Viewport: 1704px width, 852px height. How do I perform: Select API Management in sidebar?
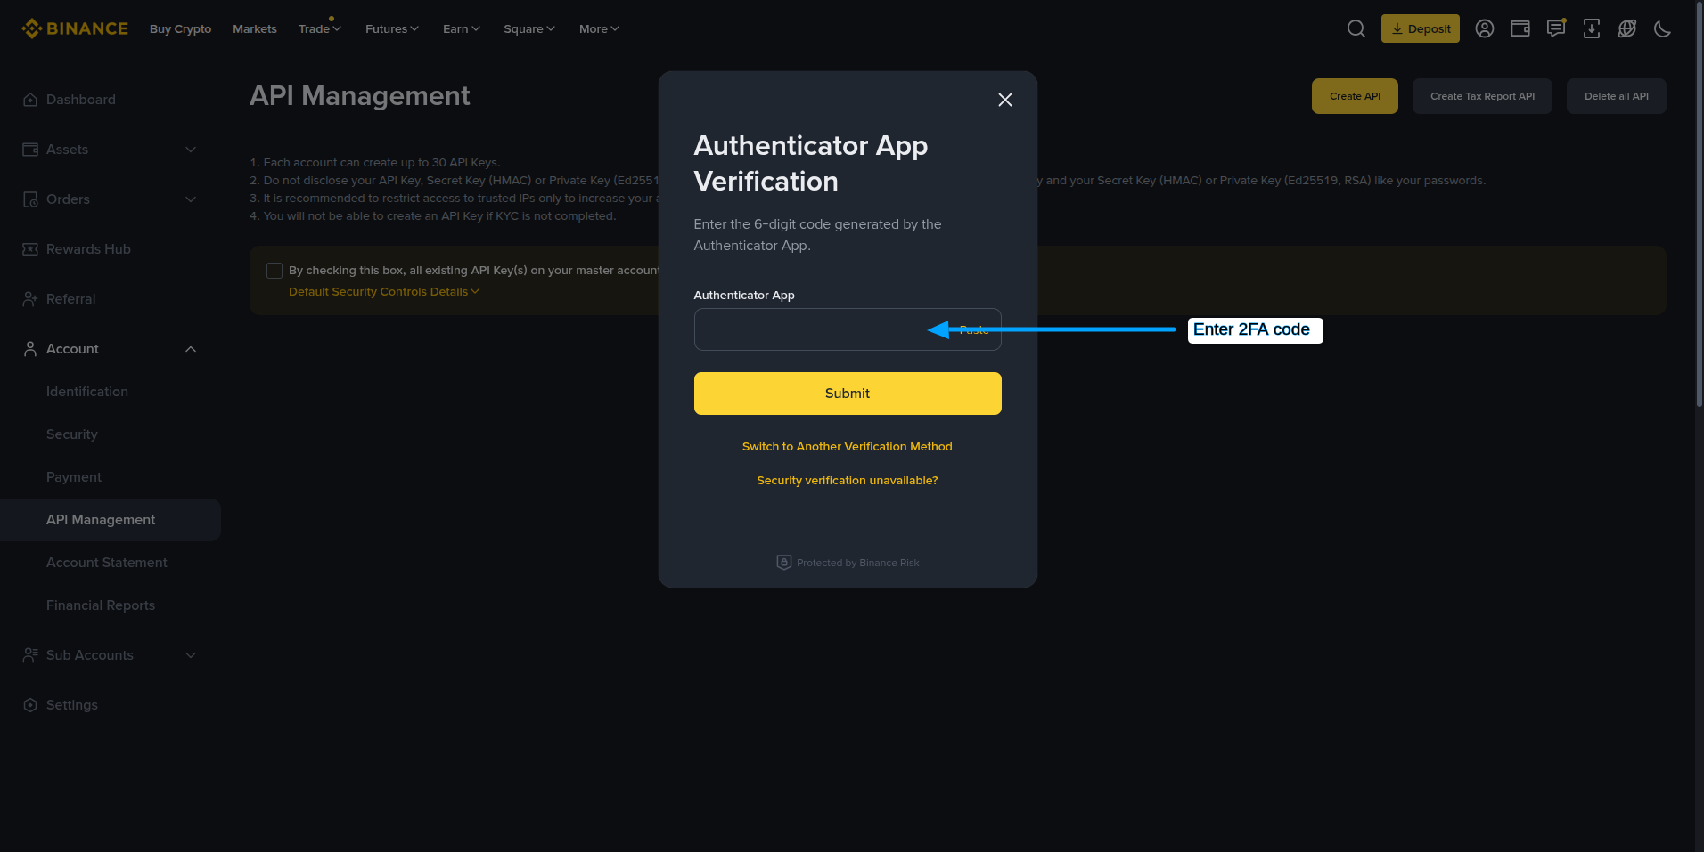coord(111,520)
